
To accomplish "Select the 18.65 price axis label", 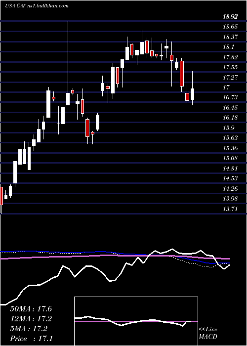I will click(230, 27).
